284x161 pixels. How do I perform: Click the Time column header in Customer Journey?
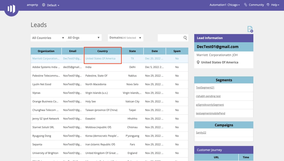point(246,157)
